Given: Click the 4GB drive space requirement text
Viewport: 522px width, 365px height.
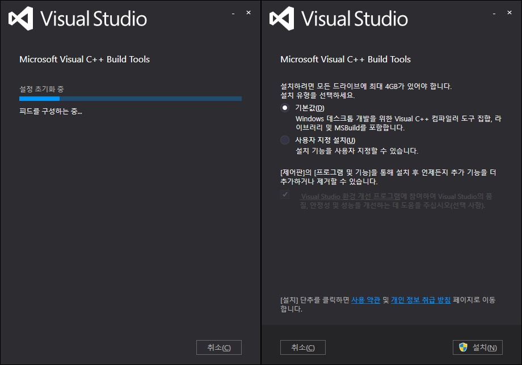Looking at the screenshot, I should [x=366, y=86].
